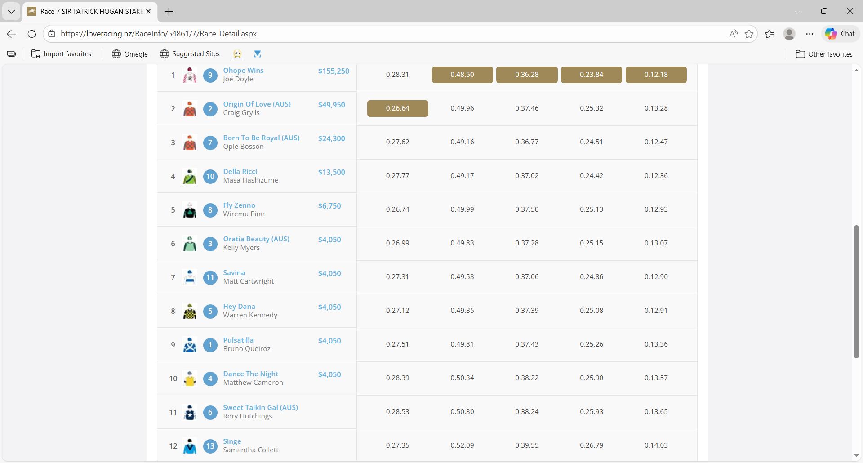Open the Other favorites folder
The image size is (863, 463).
coord(824,54)
